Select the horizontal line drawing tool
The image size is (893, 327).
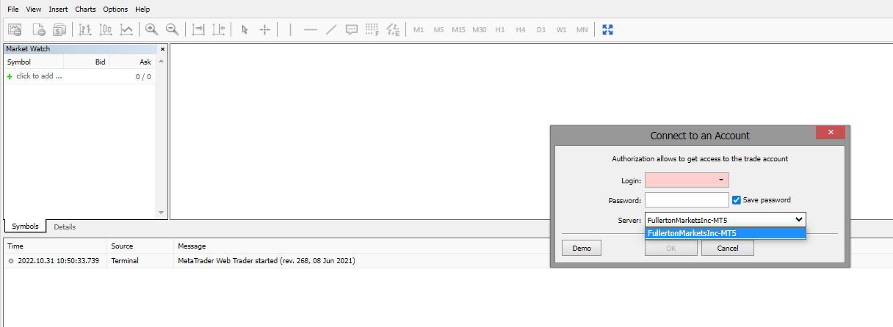coord(311,30)
